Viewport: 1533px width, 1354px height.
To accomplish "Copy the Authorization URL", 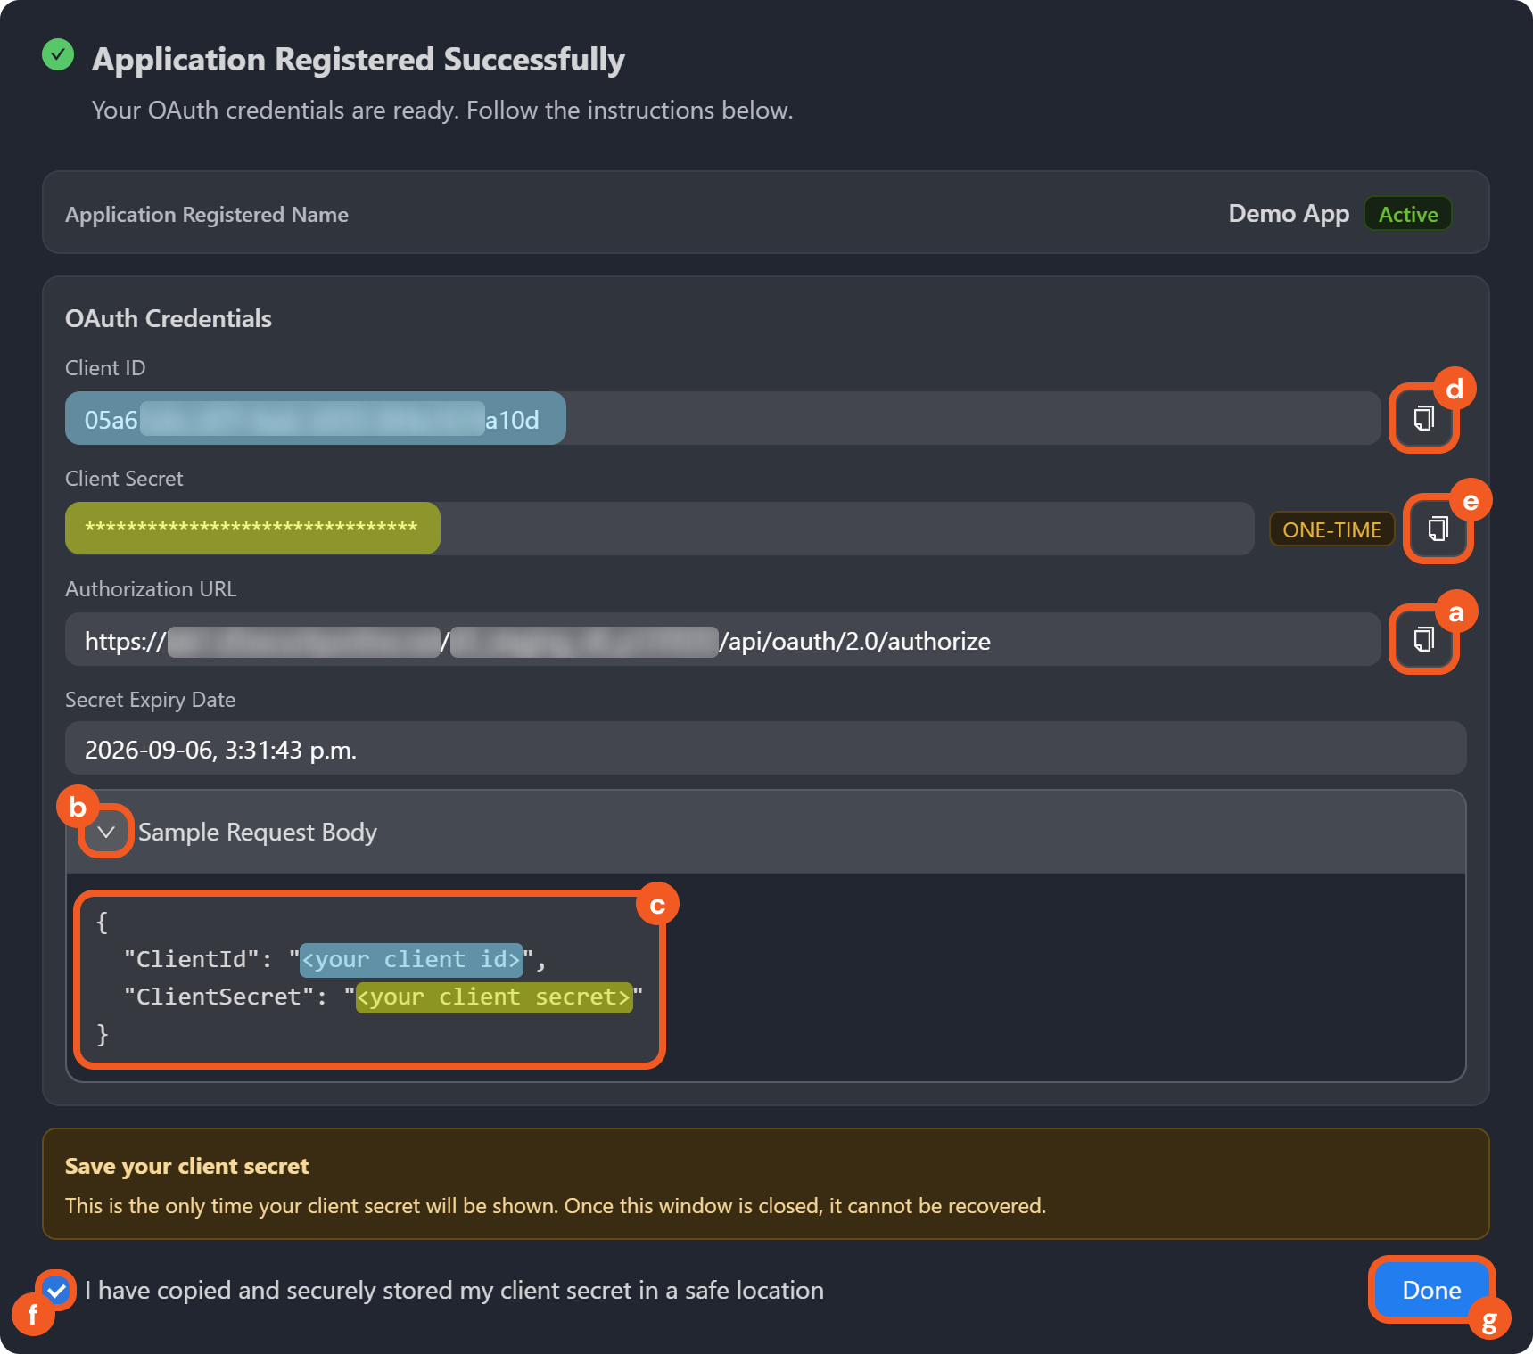I will point(1423,639).
